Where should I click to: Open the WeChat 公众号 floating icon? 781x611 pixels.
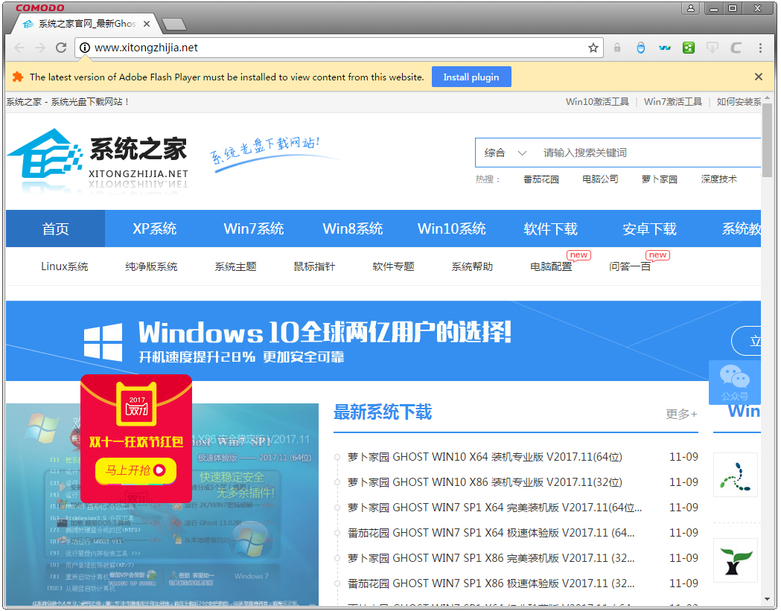click(734, 382)
